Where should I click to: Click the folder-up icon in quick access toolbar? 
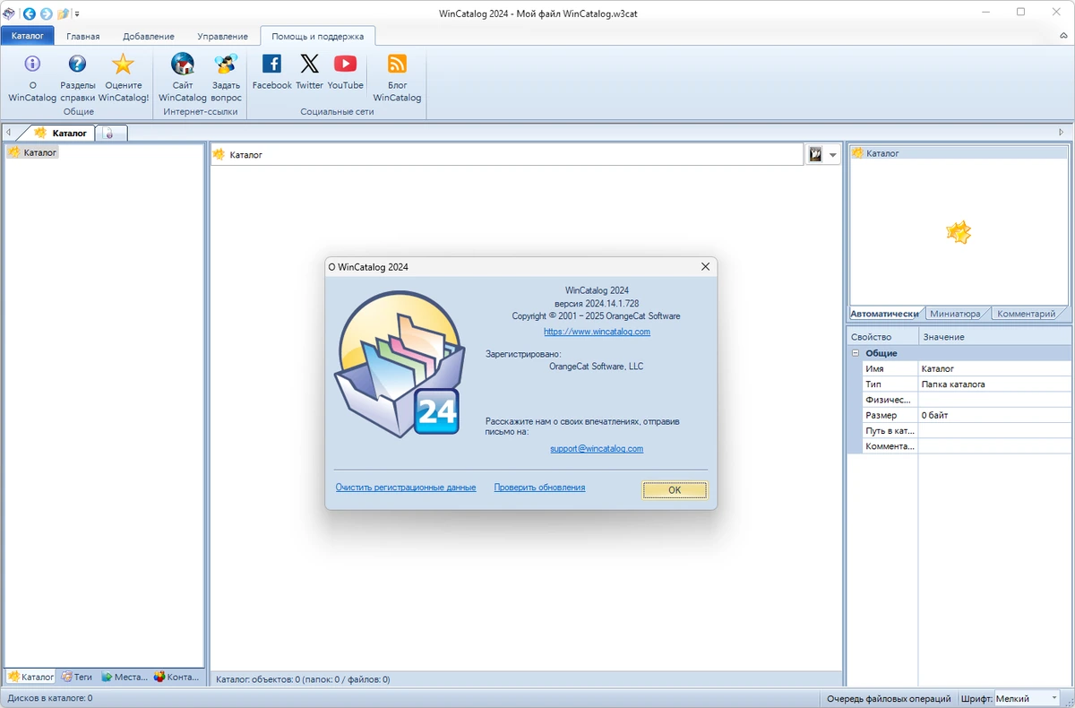pos(63,13)
